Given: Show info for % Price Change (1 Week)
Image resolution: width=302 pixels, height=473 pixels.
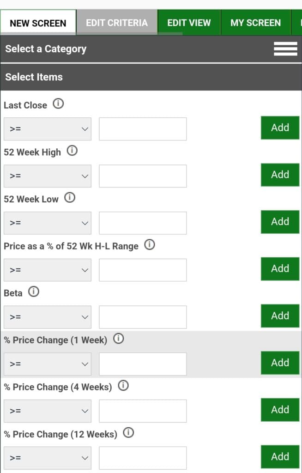Looking at the screenshot, I should point(118,339).
